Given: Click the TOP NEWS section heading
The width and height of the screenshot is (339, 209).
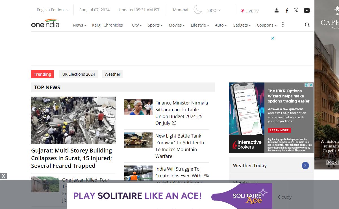Looking at the screenshot, I should 47,87.
